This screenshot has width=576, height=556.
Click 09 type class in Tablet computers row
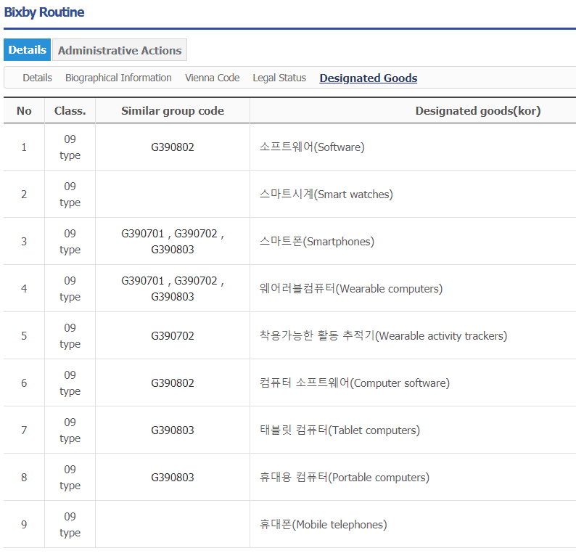(x=70, y=430)
